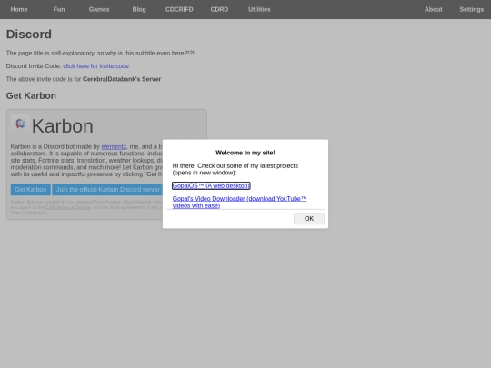Click the bold 'CerebralDatabank's Server' text
491x368 pixels.
tap(122, 79)
